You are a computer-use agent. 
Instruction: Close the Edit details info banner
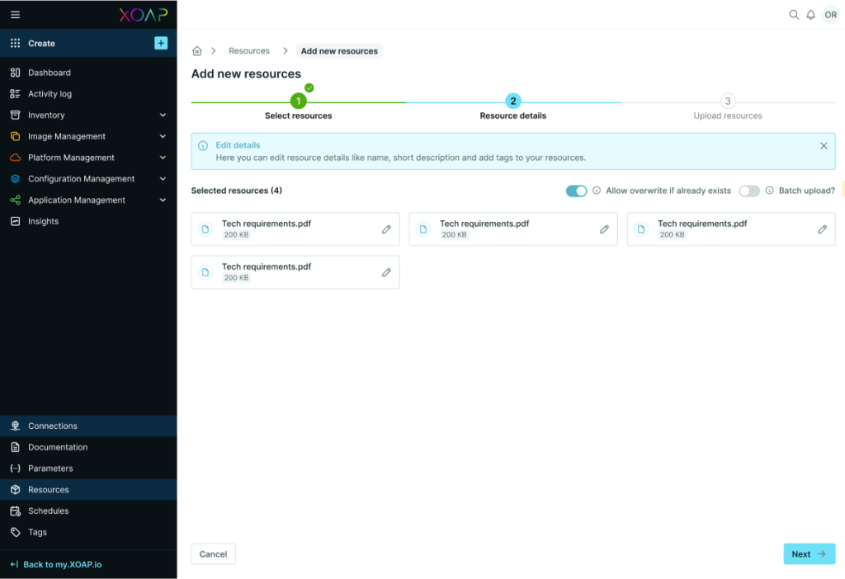[x=824, y=145]
